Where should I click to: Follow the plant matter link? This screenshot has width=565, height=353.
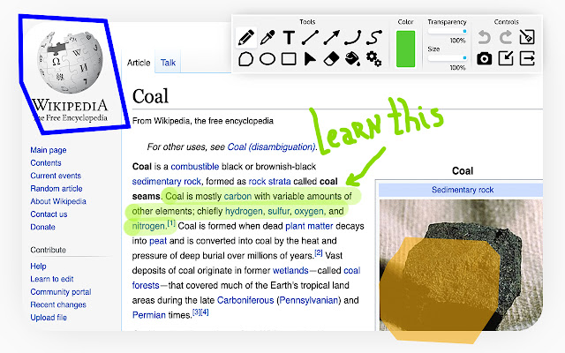pos(309,226)
